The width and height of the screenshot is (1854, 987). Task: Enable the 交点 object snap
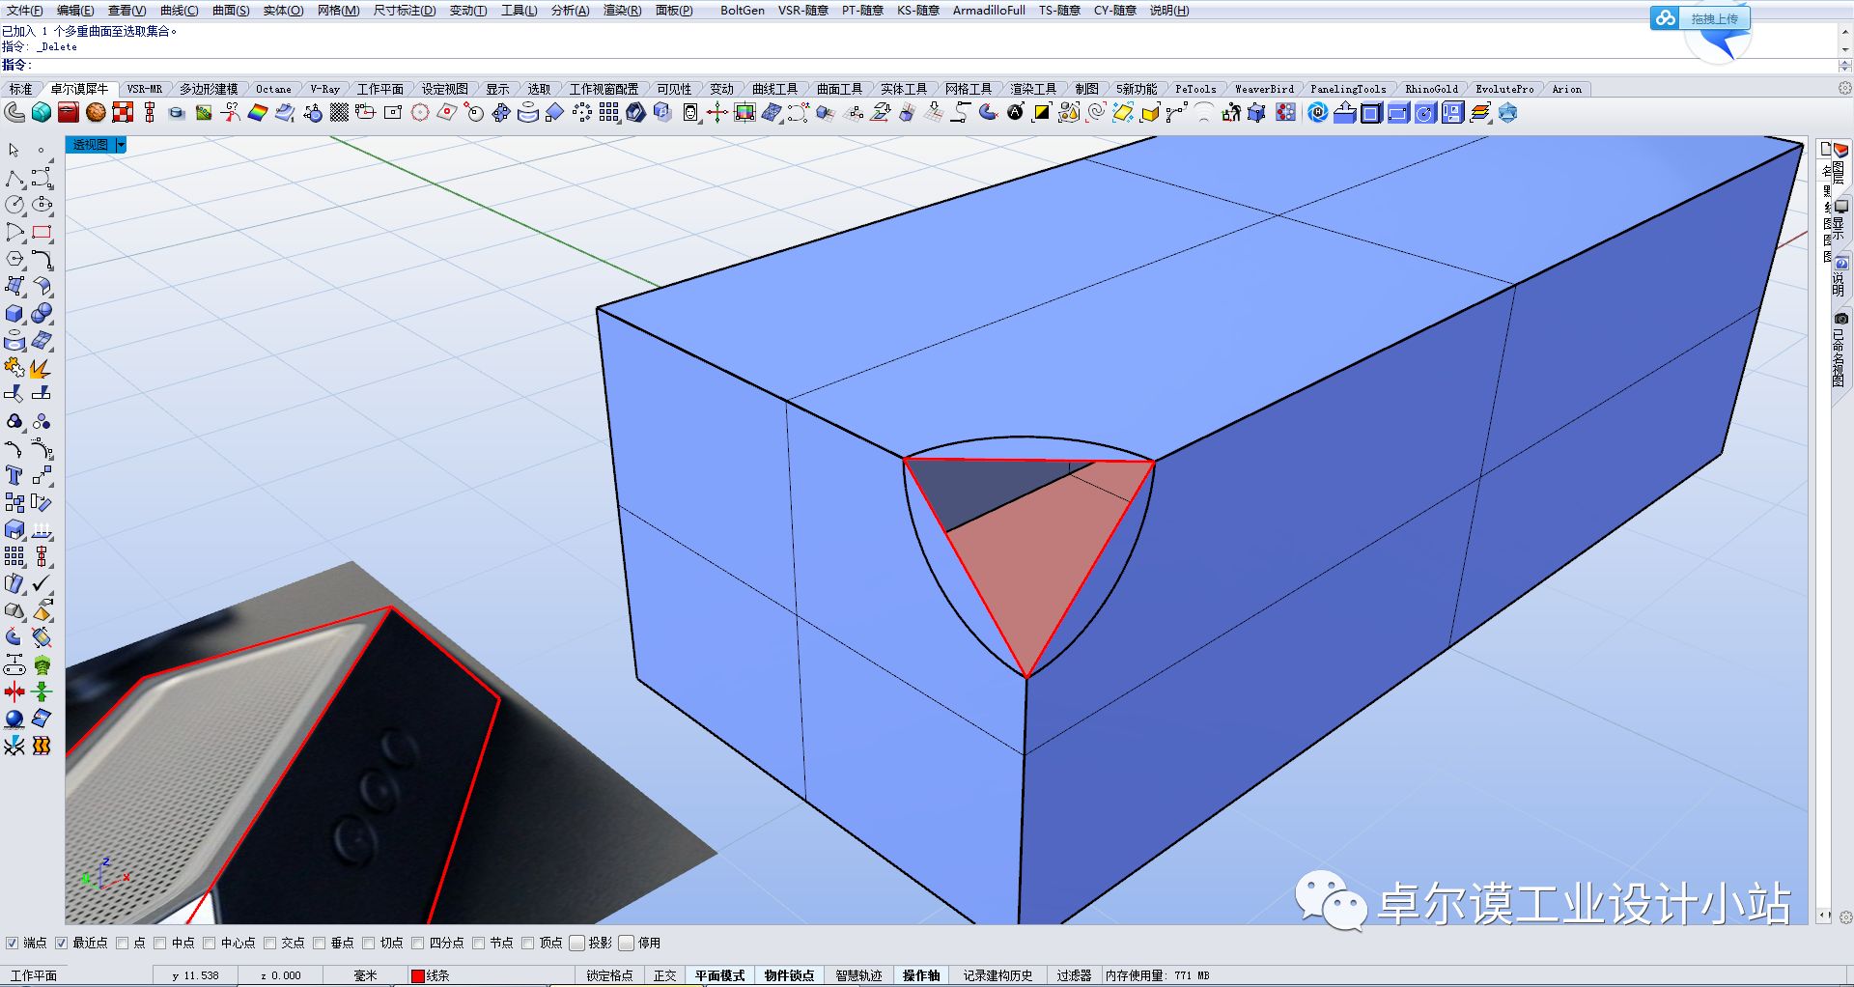point(270,944)
